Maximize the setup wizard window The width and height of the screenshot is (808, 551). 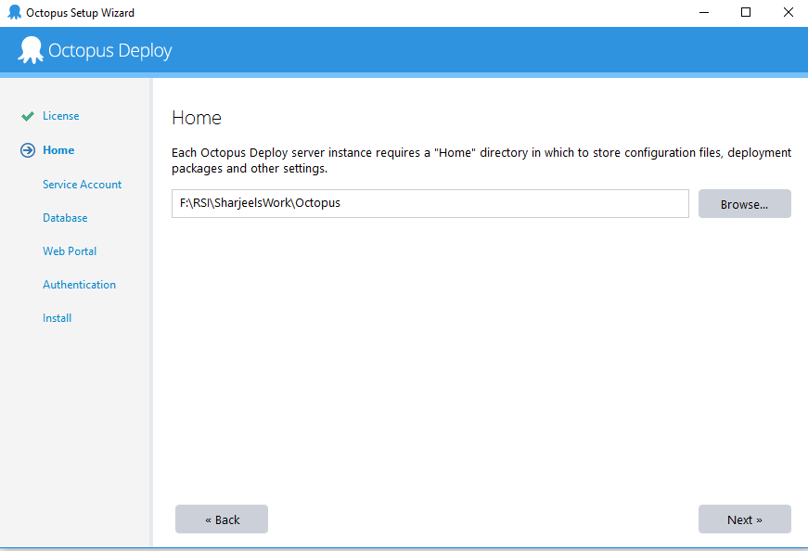[746, 12]
